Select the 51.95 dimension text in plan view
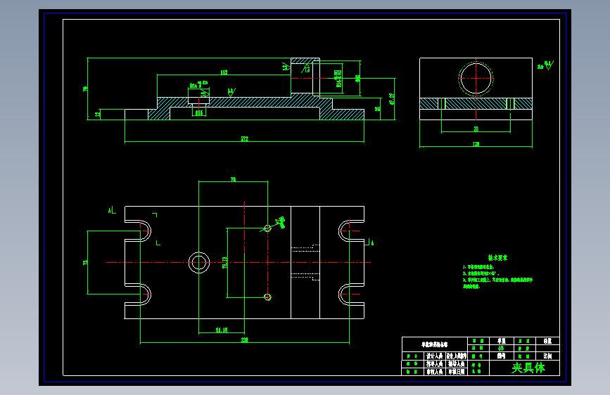610x395 pixels. click(222, 330)
